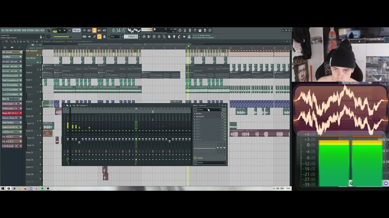The width and height of the screenshot is (389, 218).
Task: Click the channel rack icon in toolbar
Action: tap(154, 37)
